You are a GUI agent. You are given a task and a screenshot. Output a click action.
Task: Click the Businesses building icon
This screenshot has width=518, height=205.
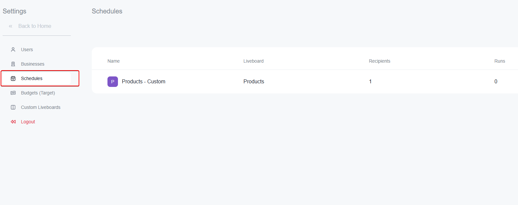click(13, 64)
